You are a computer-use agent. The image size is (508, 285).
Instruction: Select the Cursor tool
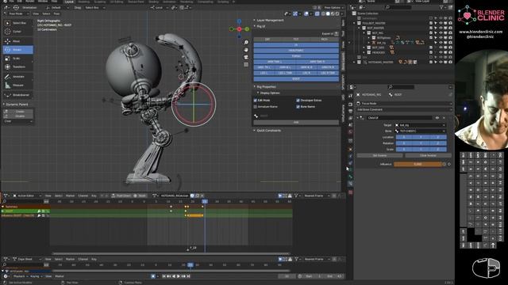(17, 32)
